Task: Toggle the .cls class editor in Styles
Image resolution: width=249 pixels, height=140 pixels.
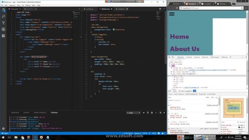Action: (212, 98)
